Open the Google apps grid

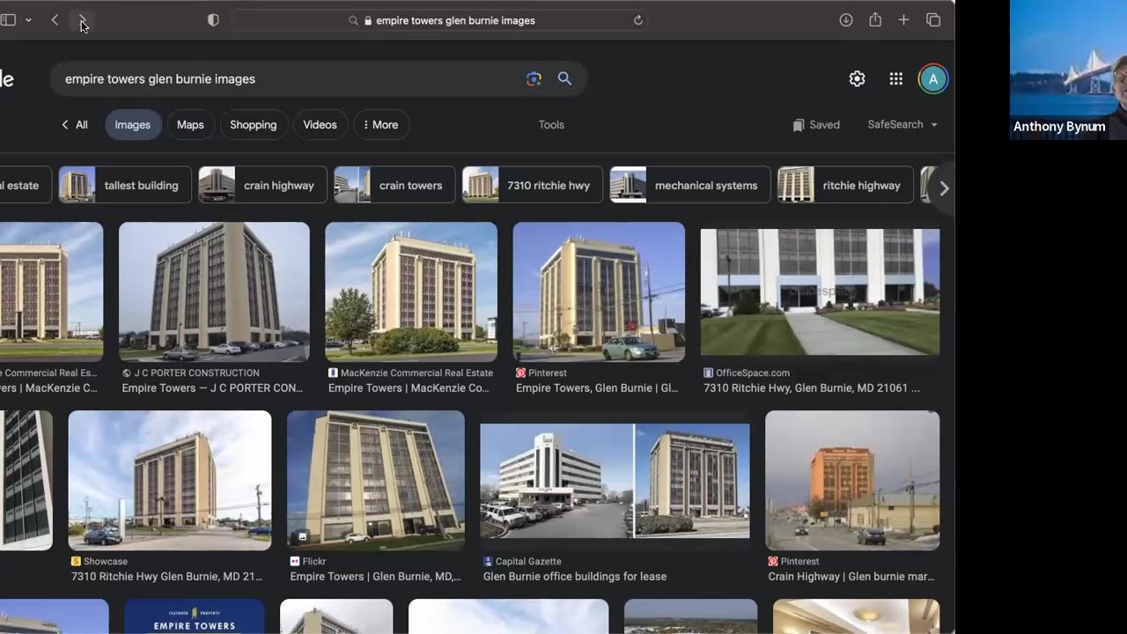coord(895,79)
